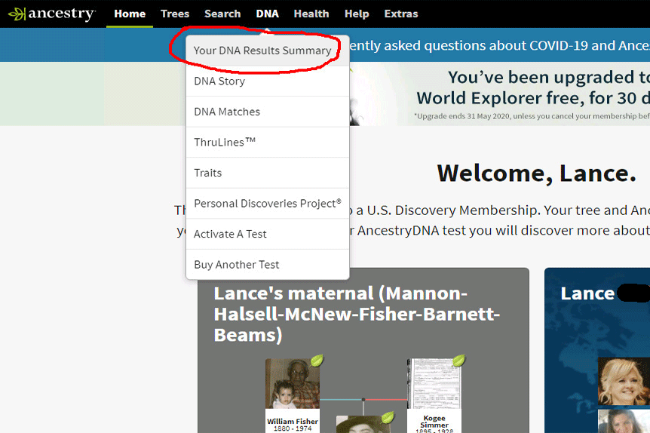Screen dimensions: 650x433
Task: Open Kogee Simmer's document thumbnail
Action: pos(434,384)
